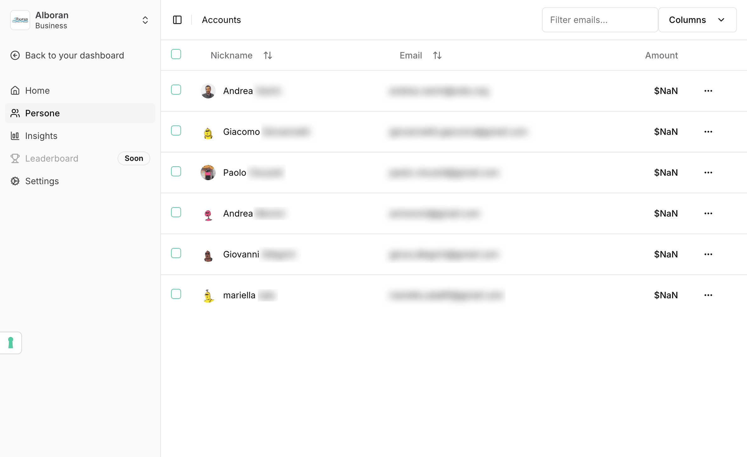Tick the checkbox for mariella

(x=176, y=294)
